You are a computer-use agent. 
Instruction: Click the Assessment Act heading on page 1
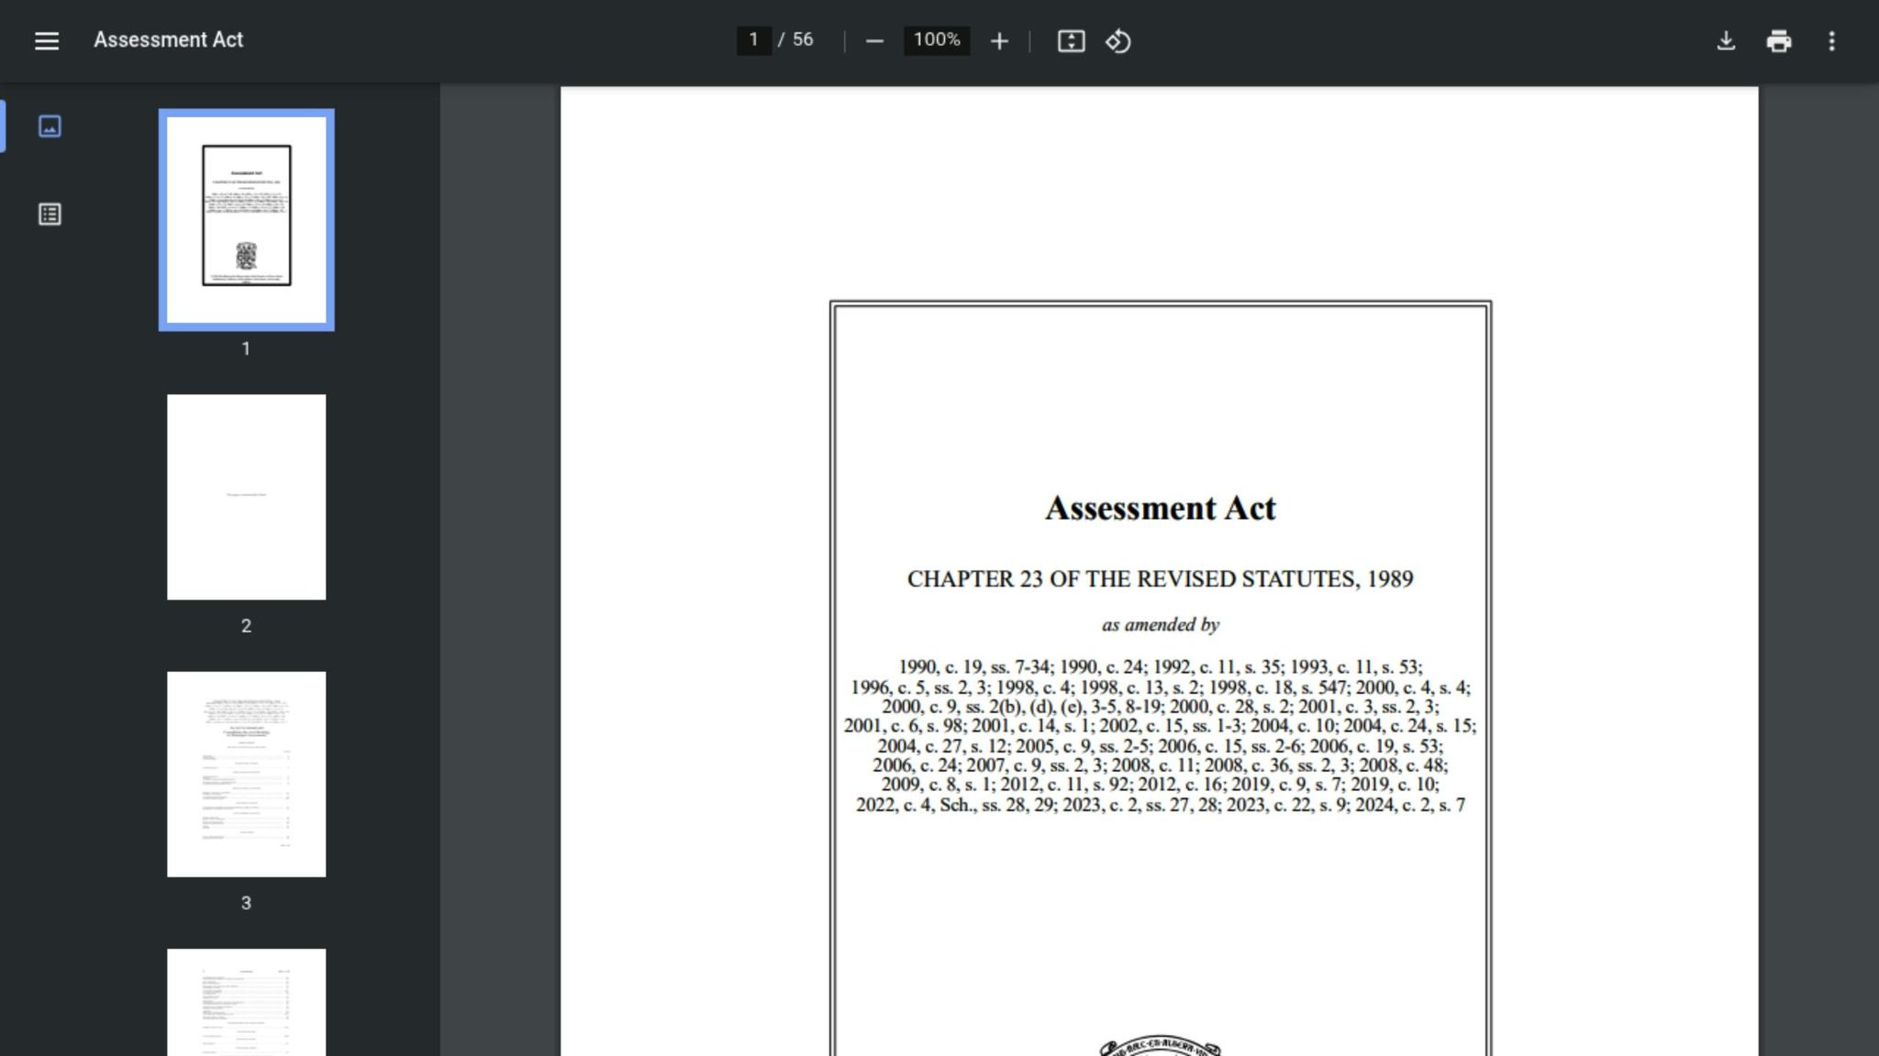(1161, 508)
